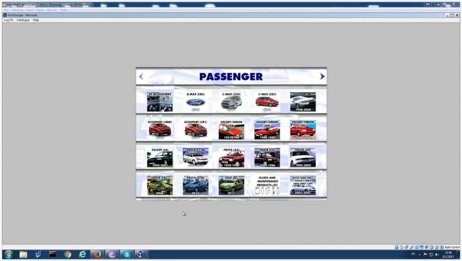The width and height of the screenshot is (462, 261).
Task: Open the taskbar clock and date
Action: click(448, 254)
